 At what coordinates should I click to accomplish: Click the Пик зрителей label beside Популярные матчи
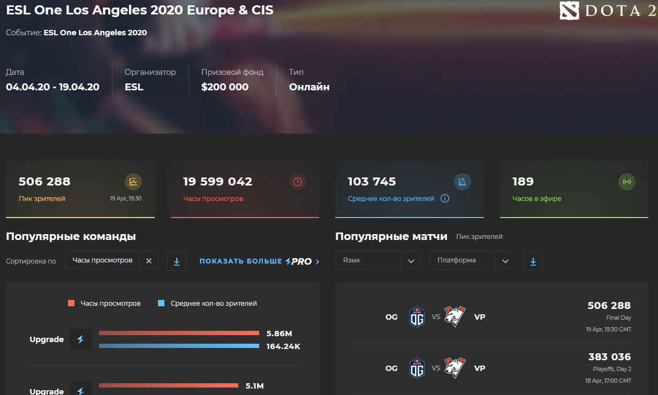480,237
